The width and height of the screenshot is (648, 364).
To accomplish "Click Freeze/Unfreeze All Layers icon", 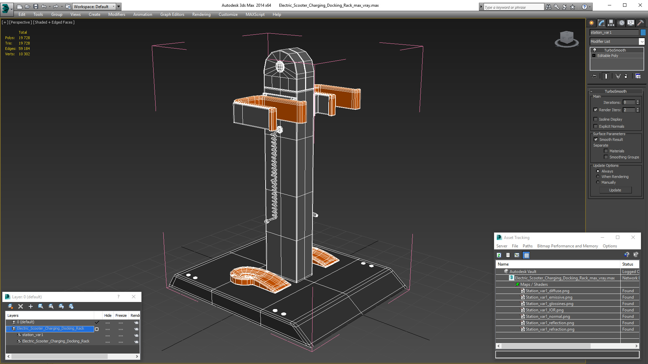I will point(71,306).
